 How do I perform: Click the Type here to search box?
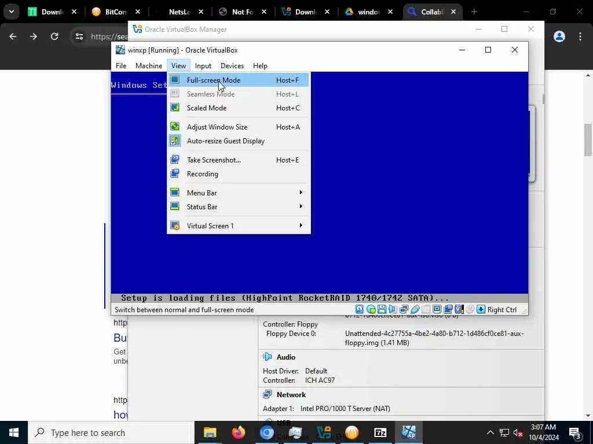[x=111, y=432]
